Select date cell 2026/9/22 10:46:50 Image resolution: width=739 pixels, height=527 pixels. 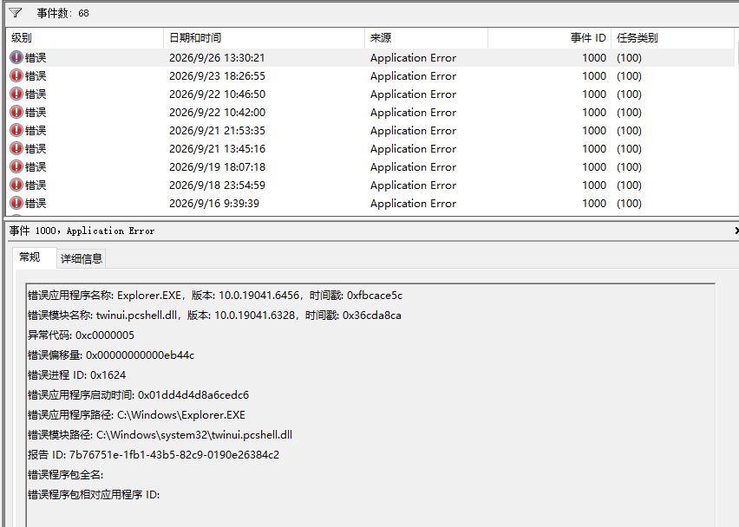tap(217, 94)
